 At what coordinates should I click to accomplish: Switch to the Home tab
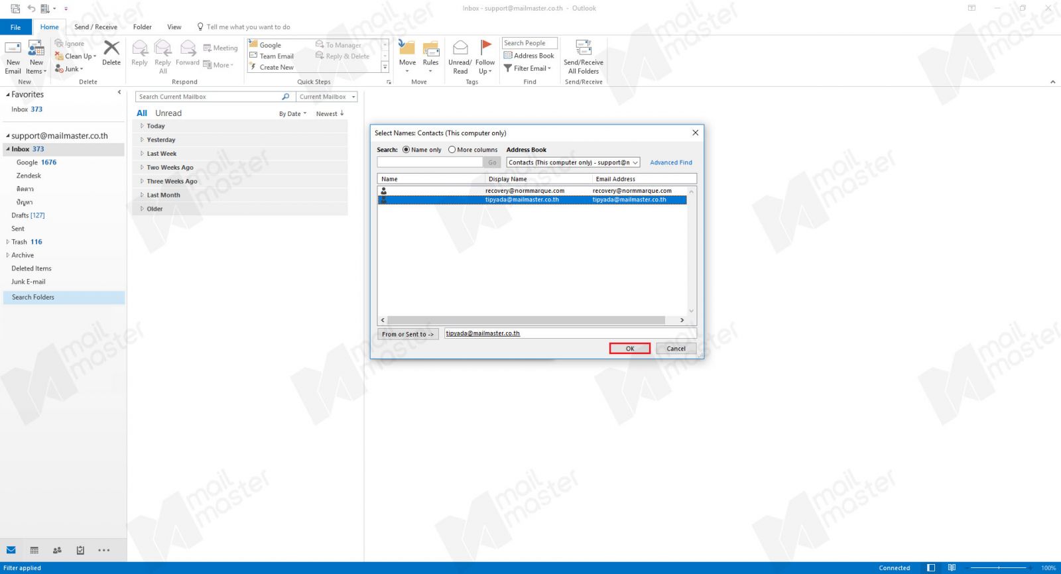(x=49, y=27)
